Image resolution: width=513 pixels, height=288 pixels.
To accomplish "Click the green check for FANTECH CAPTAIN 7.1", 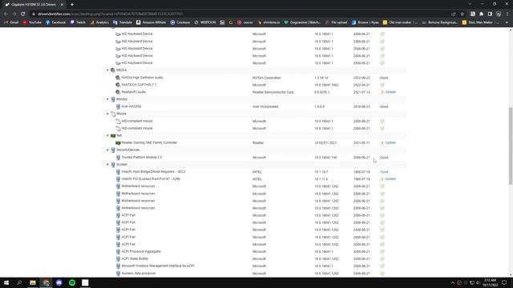I will coord(382,85).
